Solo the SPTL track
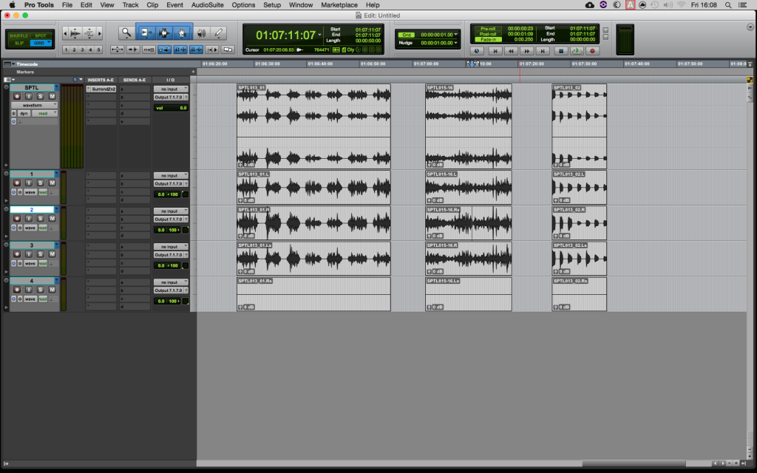Viewport: 757px width, 473px height. click(x=41, y=97)
